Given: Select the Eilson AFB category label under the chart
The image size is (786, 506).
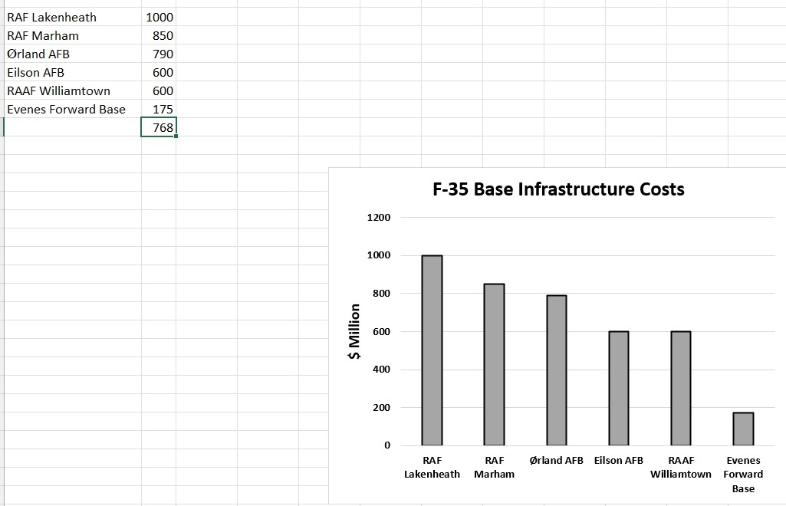Looking at the screenshot, I should [x=619, y=461].
